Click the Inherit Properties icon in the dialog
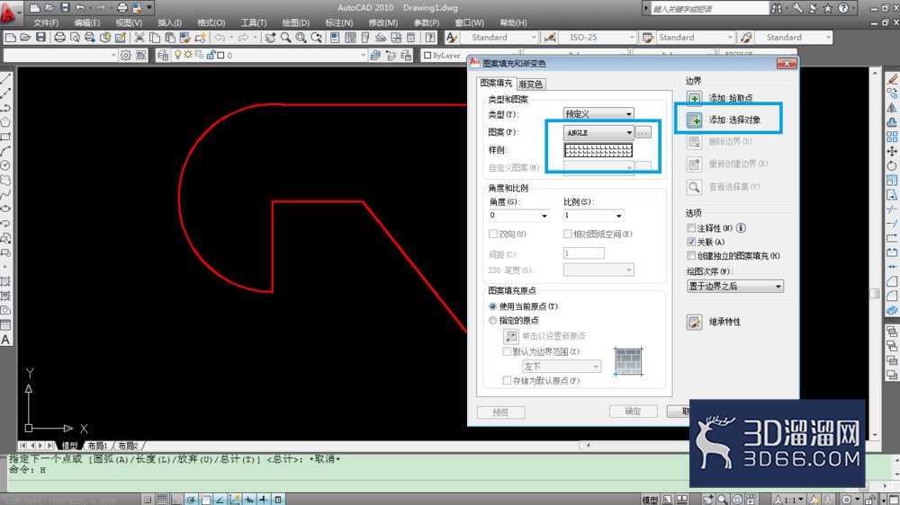Image resolution: width=900 pixels, height=505 pixels. pos(694,322)
